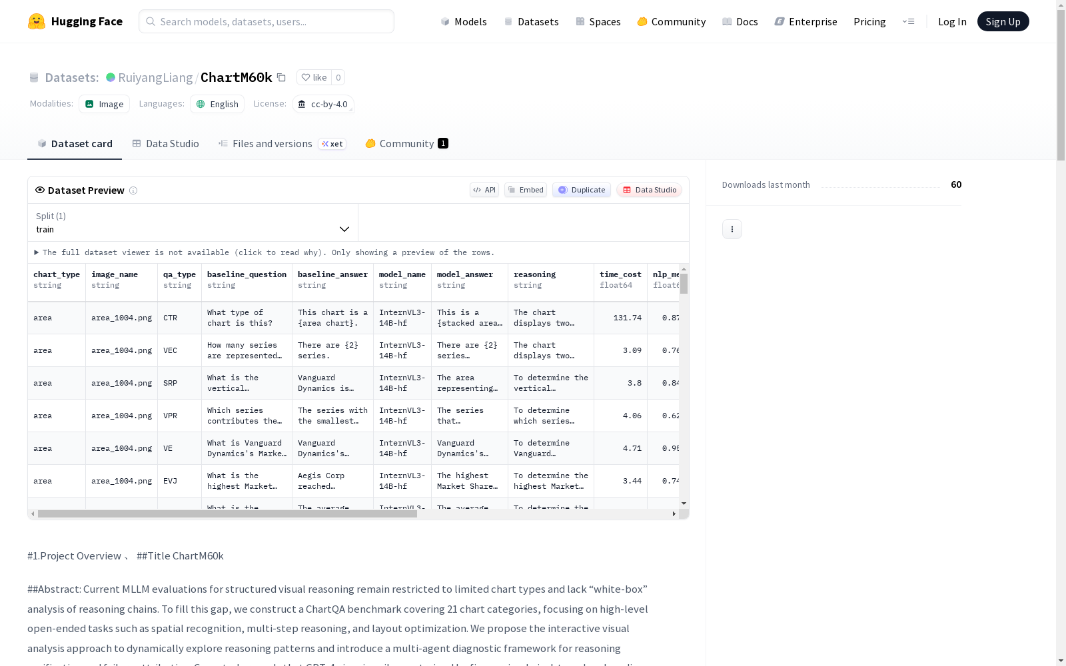Open the Split train dropdown
1066x666 pixels.
[x=193, y=222]
